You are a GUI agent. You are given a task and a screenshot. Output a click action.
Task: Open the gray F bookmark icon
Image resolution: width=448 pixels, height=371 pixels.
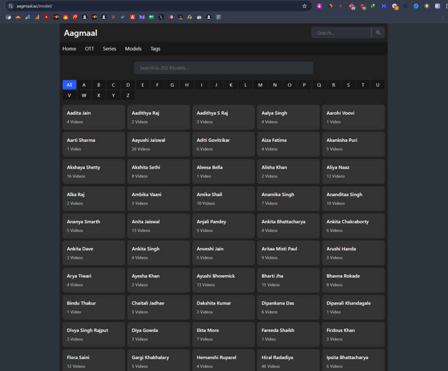[x=218, y=17]
